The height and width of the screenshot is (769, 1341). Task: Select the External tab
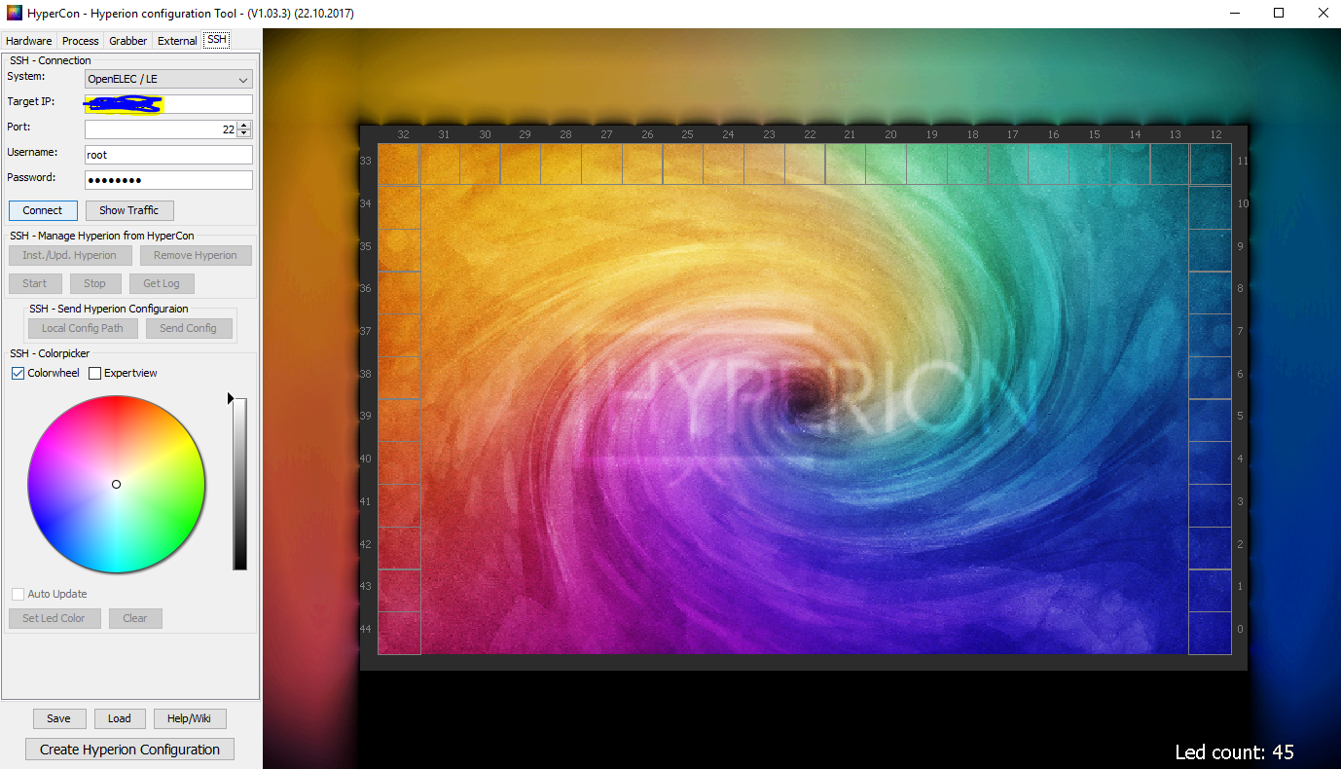(176, 40)
